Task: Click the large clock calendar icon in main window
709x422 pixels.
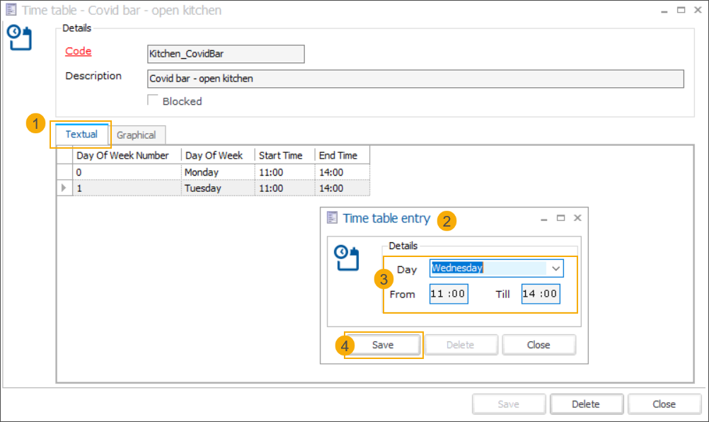Action: (20, 38)
